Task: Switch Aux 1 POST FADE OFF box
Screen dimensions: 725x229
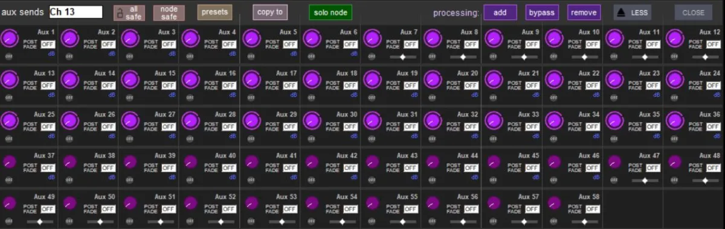Action: [x=48, y=44]
